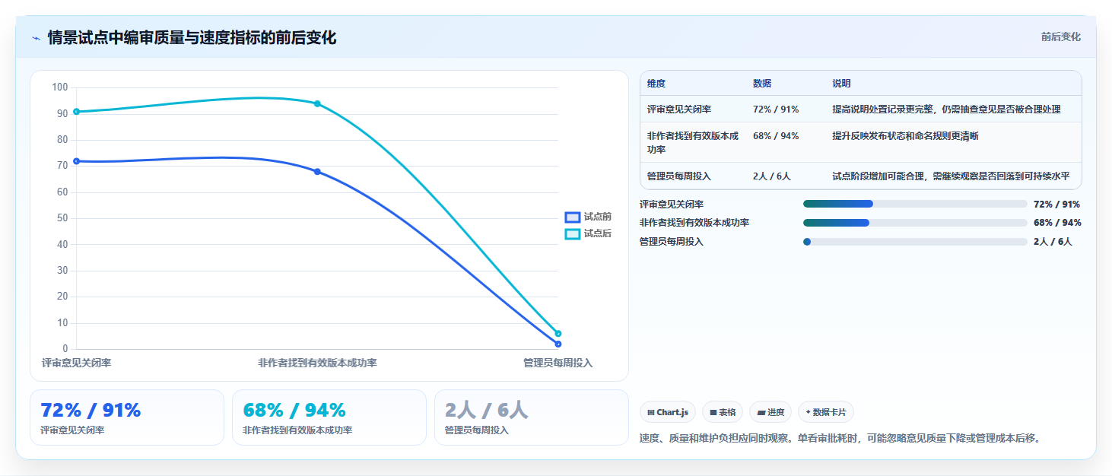Click the 管理员每周投入 progress bar
The width and height of the screenshot is (1112, 476).
click(x=915, y=242)
